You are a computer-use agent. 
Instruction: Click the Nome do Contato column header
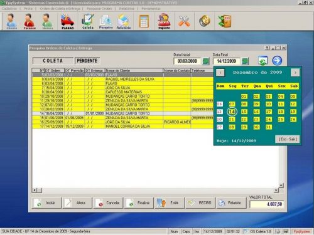click(176, 71)
